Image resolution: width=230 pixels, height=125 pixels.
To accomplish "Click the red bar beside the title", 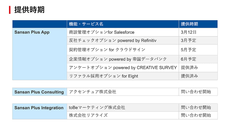I will 10,10.
